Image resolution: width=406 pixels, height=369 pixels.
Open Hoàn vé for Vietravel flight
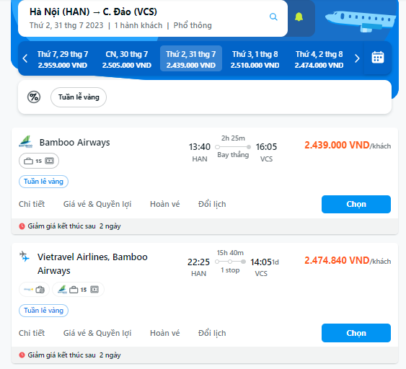click(x=165, y=333)
